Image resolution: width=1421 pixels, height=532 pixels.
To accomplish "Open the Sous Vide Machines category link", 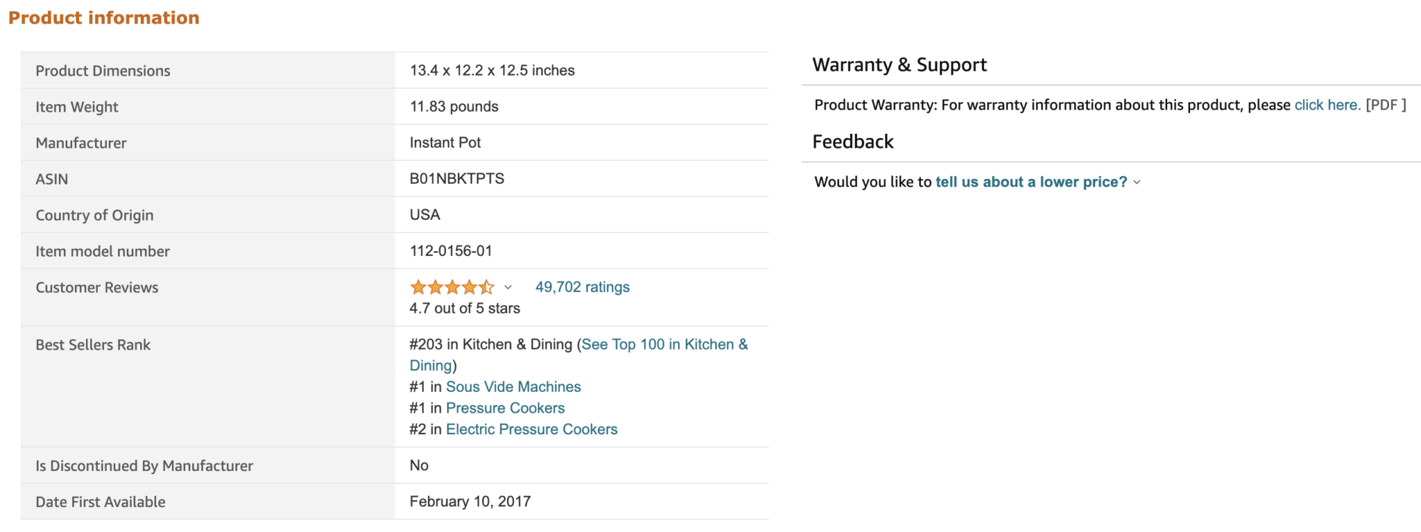I will click(x=513, y=386).
